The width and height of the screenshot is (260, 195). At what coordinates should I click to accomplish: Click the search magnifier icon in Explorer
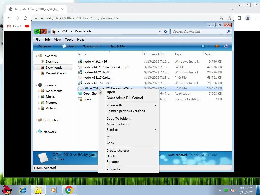229,31
